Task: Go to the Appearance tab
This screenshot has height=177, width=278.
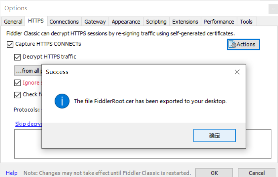Action: 126,22
